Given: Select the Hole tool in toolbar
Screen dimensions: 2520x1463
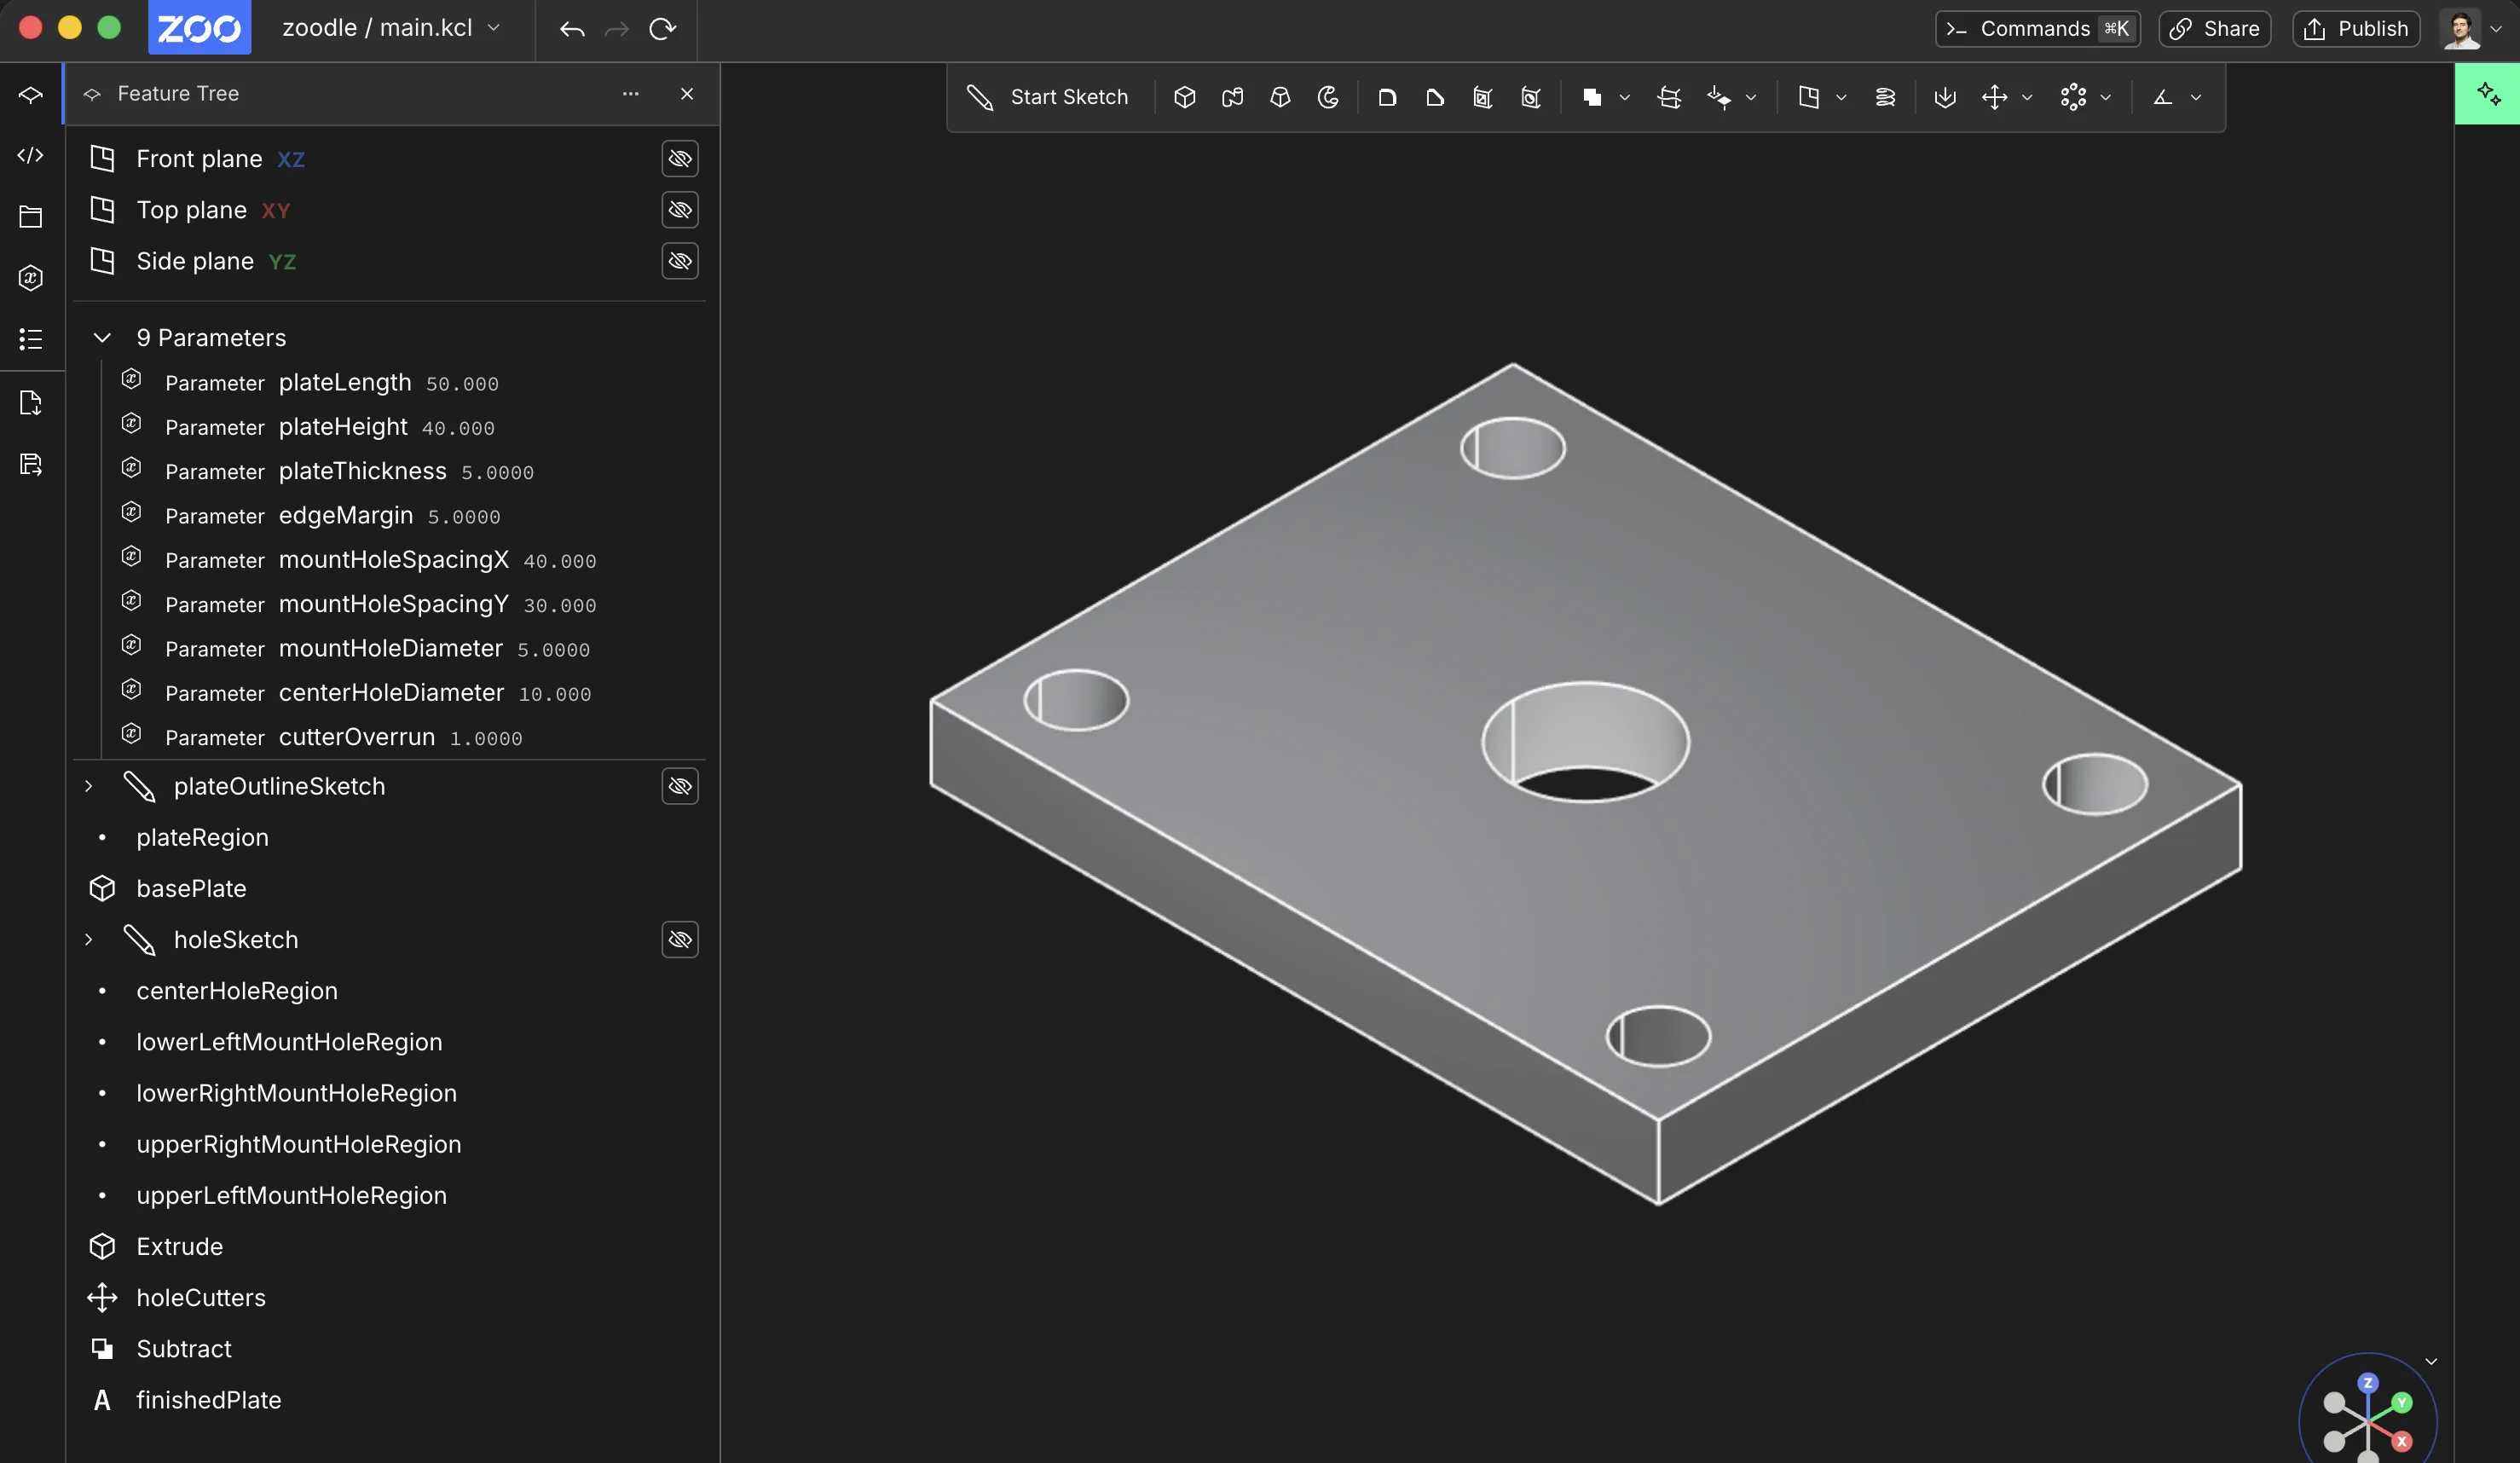Looking at the screenshot, I should coord(1531,97).
